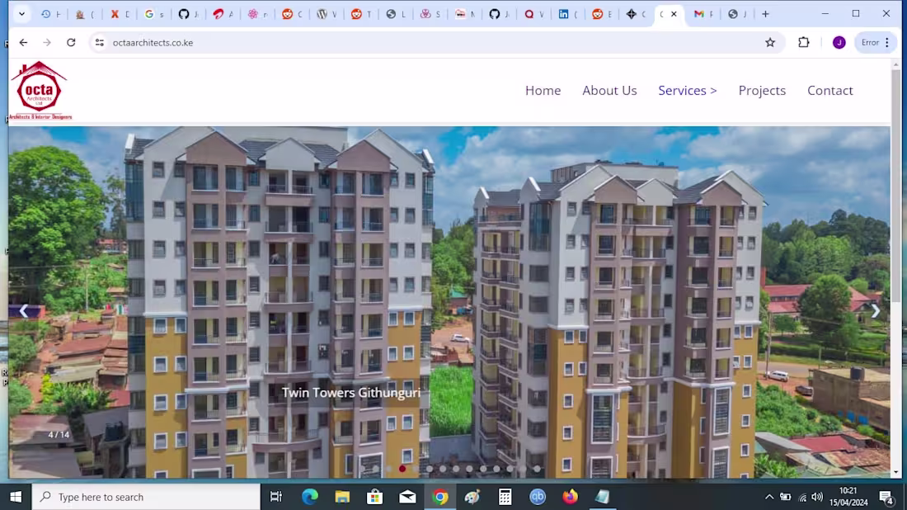
Task: Switch to the first GitHub tab
Action: coord(188,14)
